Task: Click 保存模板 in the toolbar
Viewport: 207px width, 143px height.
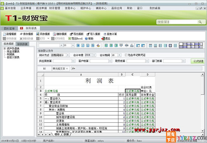Action: 26,34
